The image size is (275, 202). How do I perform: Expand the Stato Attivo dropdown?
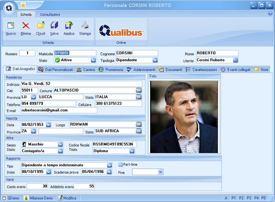point(93,60)
